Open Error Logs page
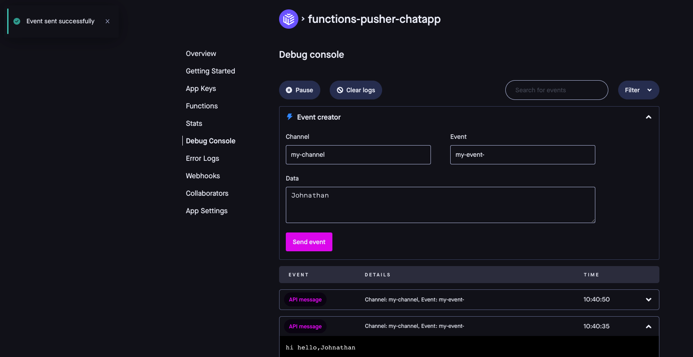Image resolution: width=693 pixels, height=357 pixels. click(x=202, y=158)
